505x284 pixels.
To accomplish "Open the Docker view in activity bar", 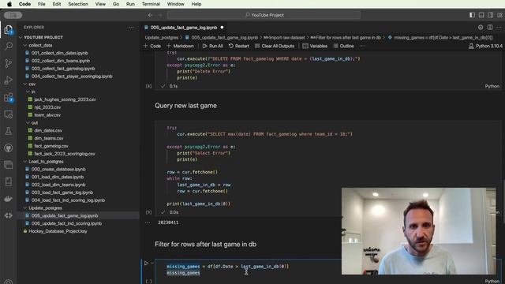I will coord(9,199).
